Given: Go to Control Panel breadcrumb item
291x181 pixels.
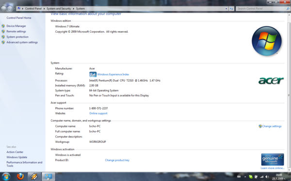Looking at the screenshot, I should [33, 9].
